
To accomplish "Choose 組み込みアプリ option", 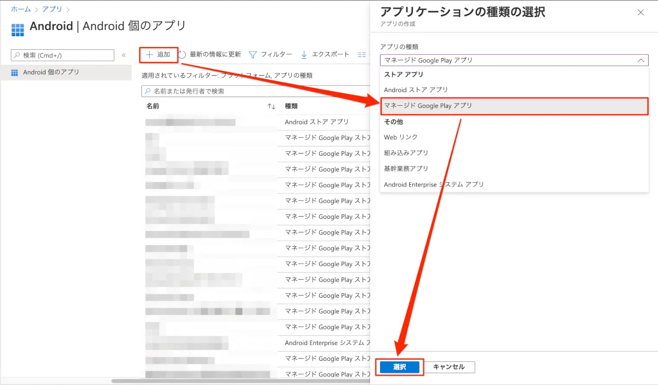I will point(514,153).
